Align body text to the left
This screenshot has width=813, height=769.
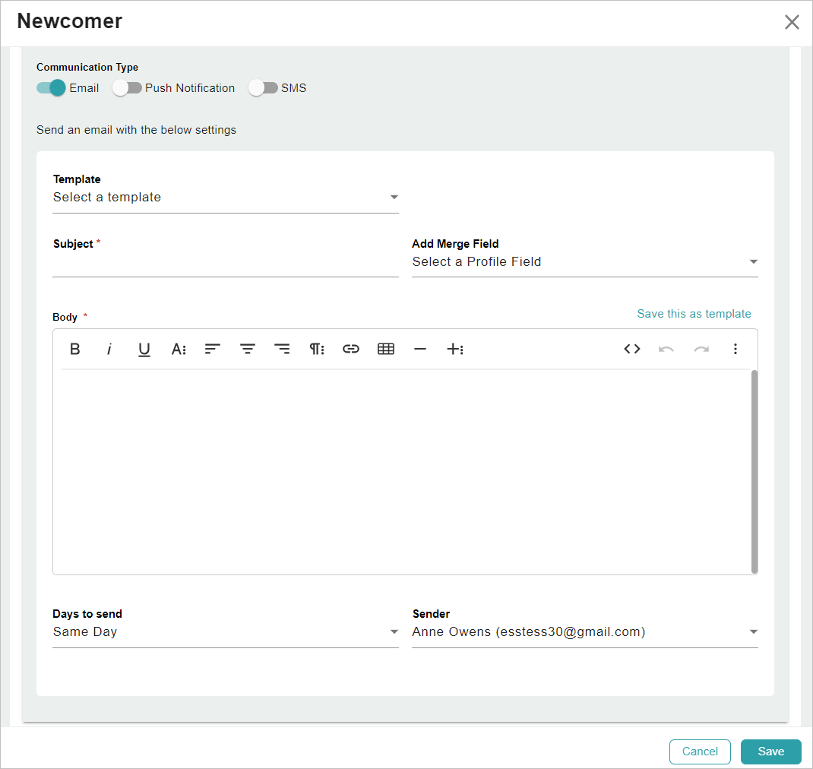click(213, 349)
